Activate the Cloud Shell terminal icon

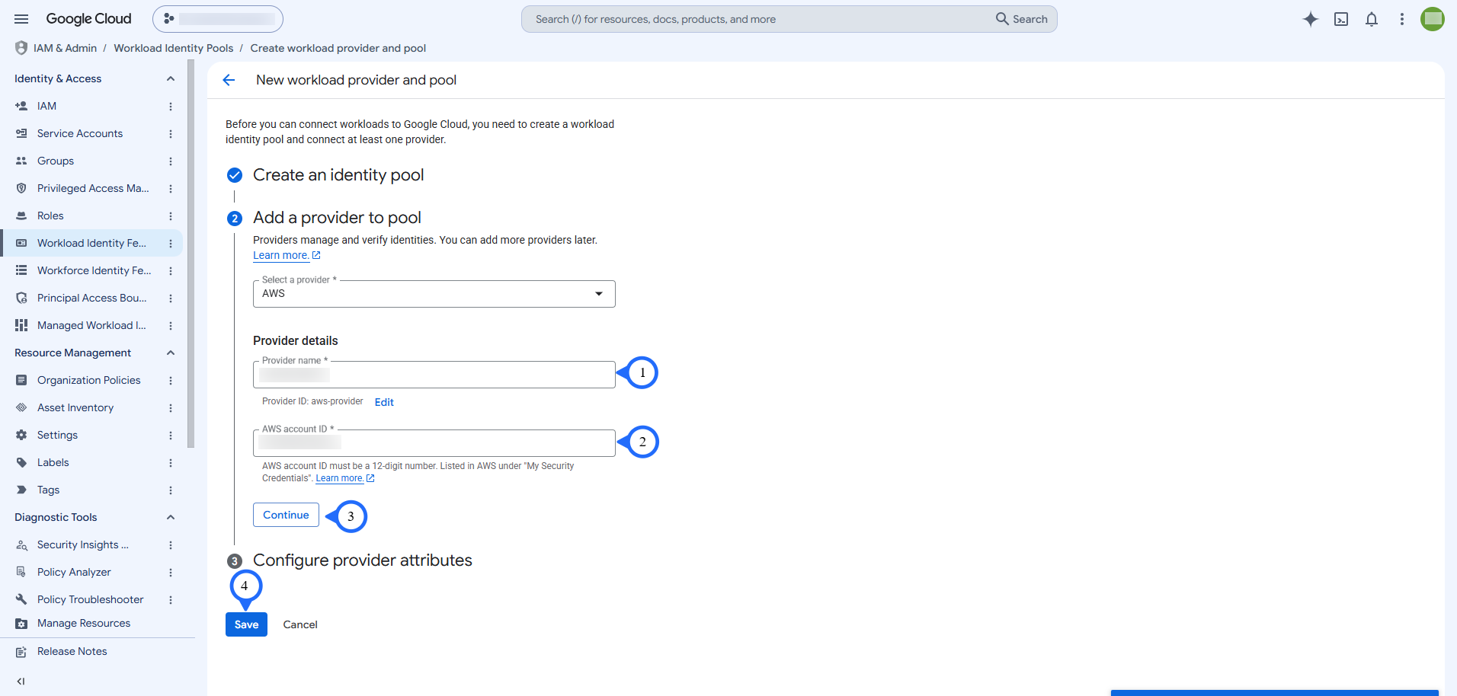(1341, 19)
